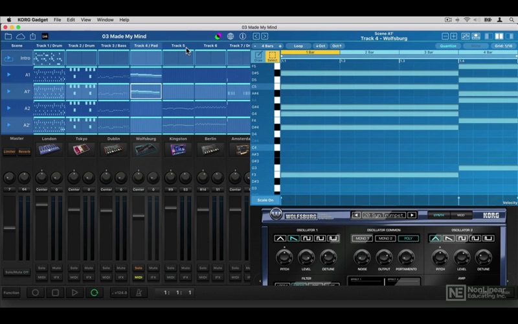Toggle Solo on the Wolfsburg channel
This screenshot has width=518, height=324.
[x=139, y=268]
